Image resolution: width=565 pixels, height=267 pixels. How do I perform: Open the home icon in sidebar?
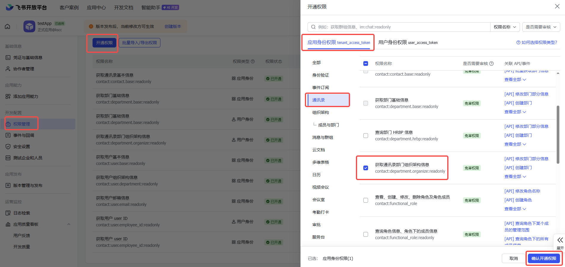click(x=7, y=26)
